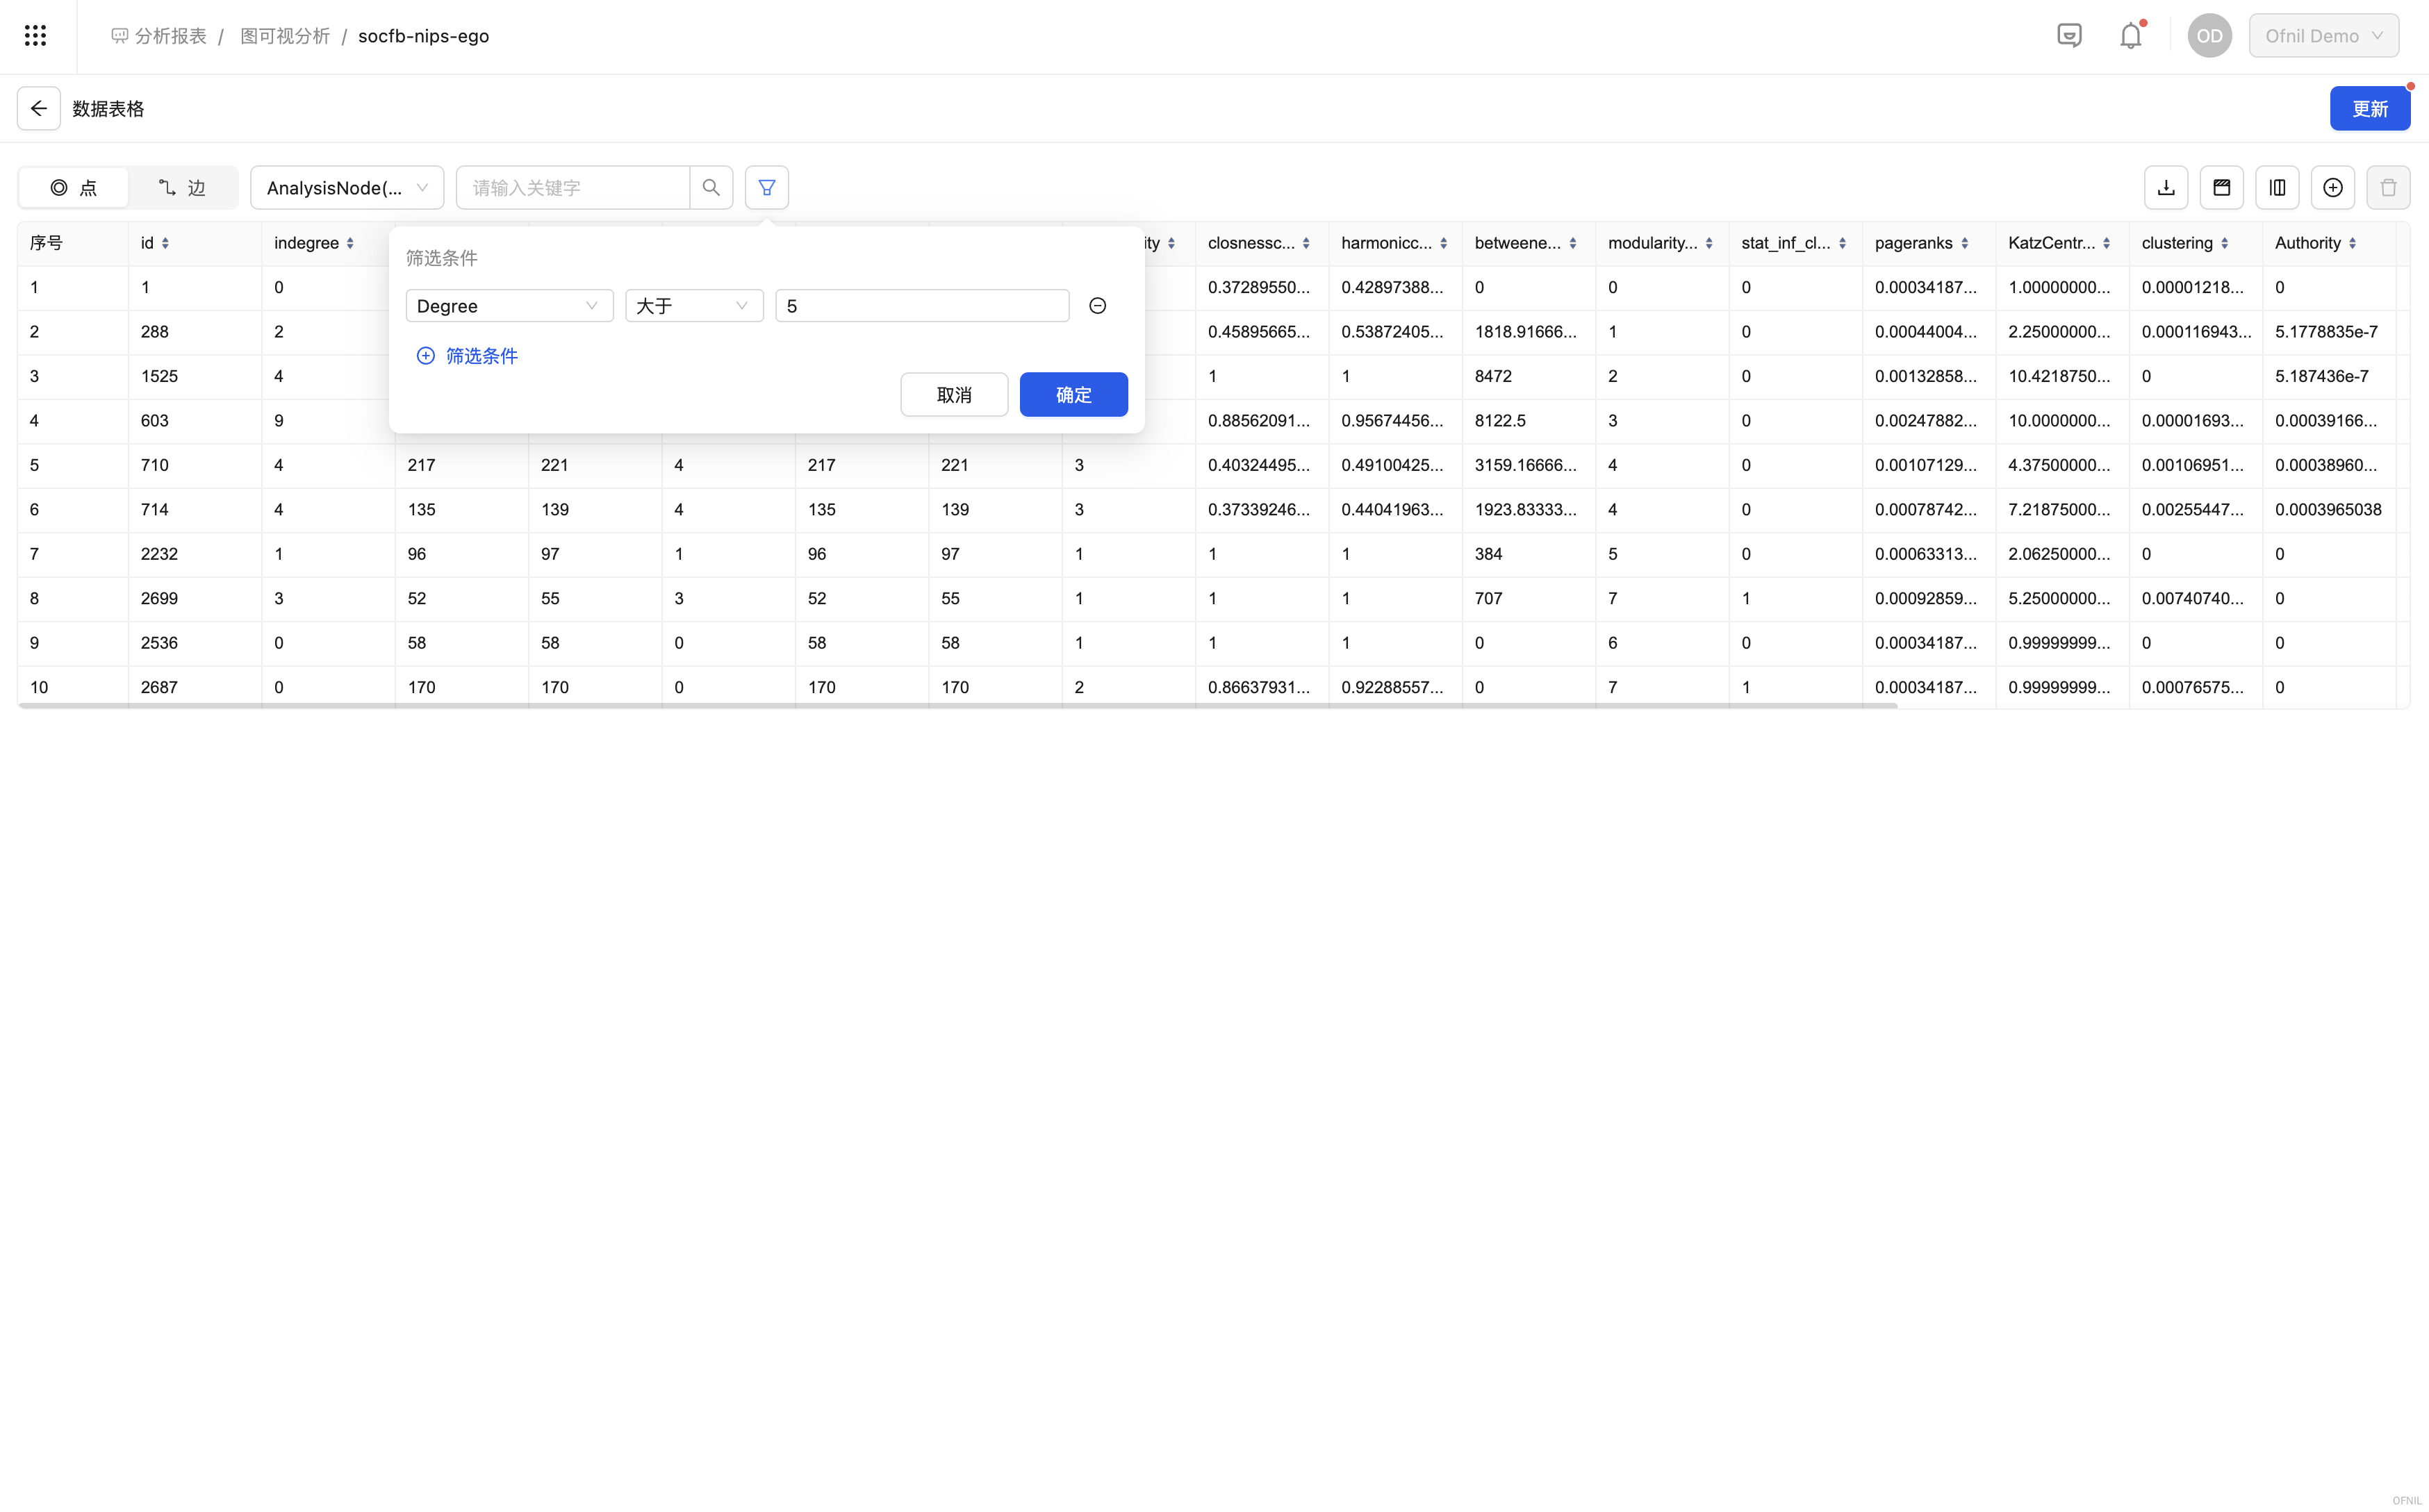
Task: Click the trash delete icon
Action: (x=2388, y=187)
